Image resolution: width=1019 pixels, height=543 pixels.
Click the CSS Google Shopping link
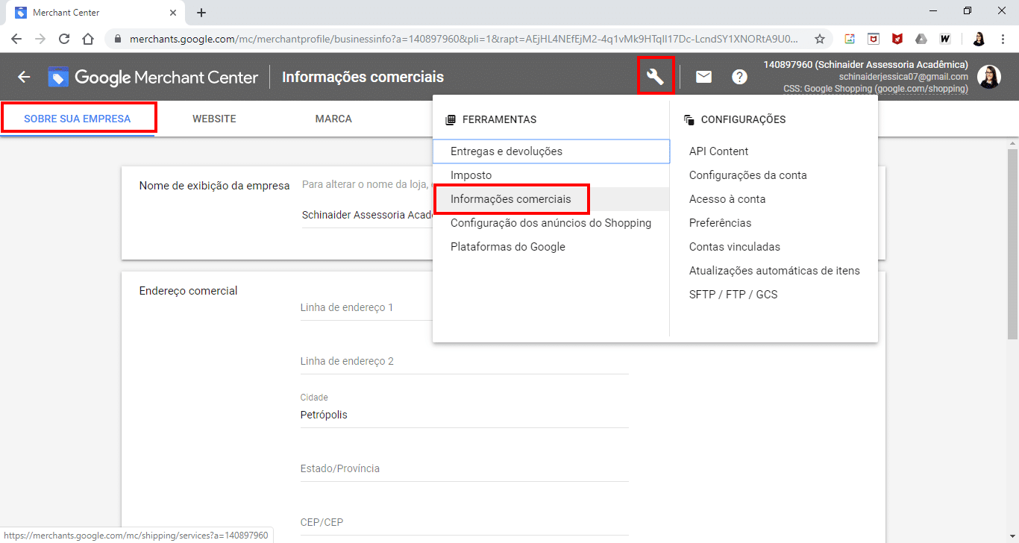[x=876, y=89]
